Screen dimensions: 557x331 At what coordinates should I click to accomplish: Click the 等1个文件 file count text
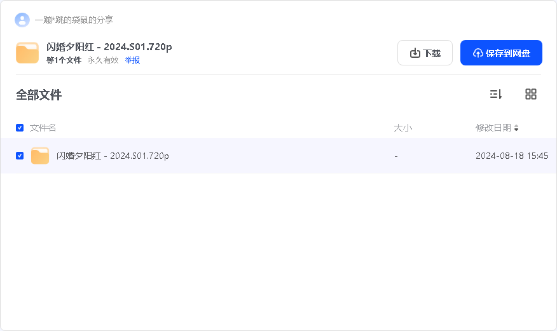click(64, 60)
